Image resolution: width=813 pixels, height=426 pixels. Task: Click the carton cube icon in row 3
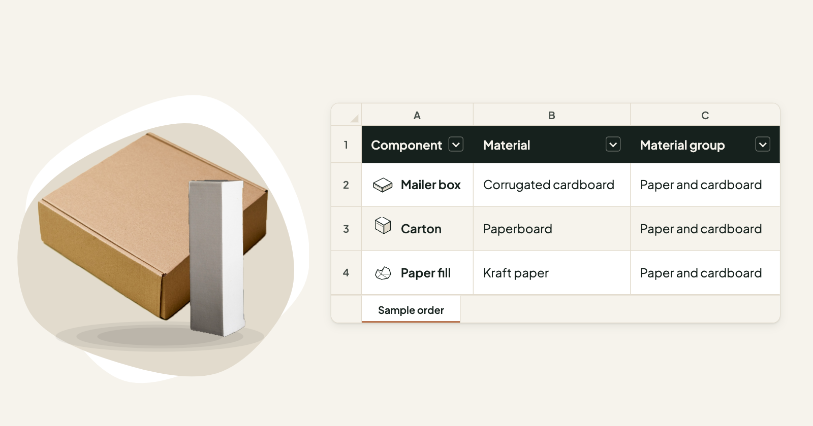coord(383,225)
